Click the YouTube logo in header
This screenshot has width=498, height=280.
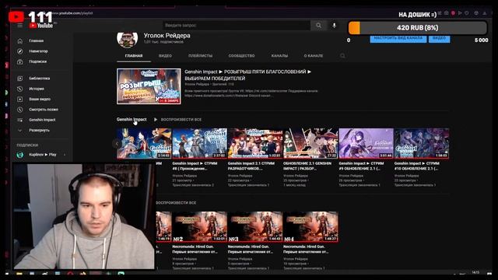41,26
